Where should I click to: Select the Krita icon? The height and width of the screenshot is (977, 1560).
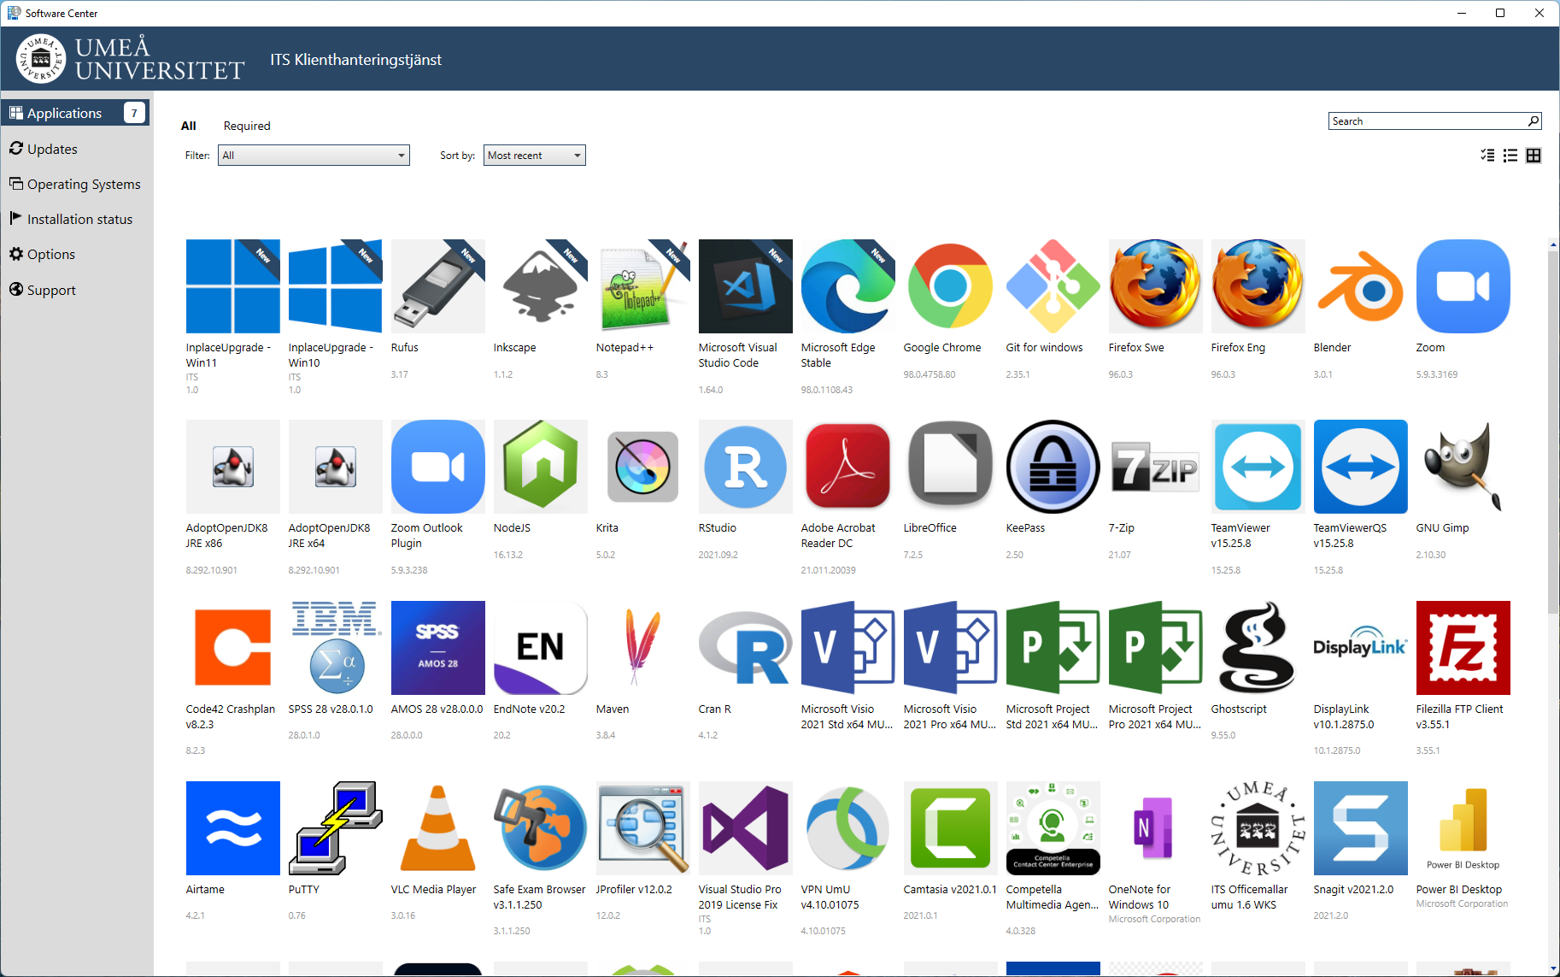click(642, 467)
